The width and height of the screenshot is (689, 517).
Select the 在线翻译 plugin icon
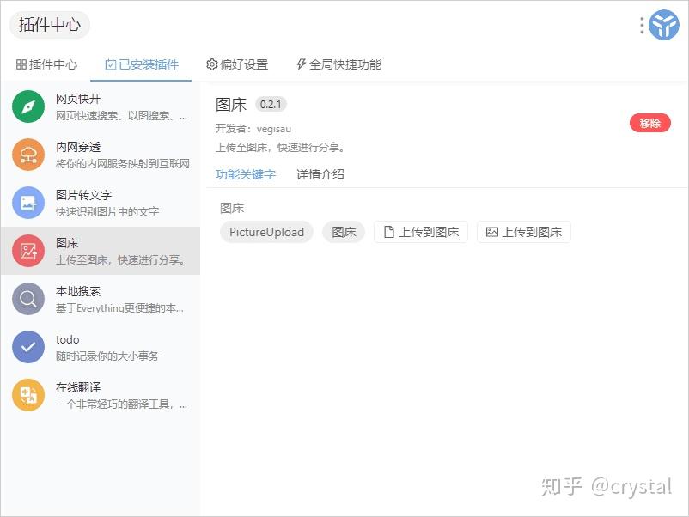(28, 395)
